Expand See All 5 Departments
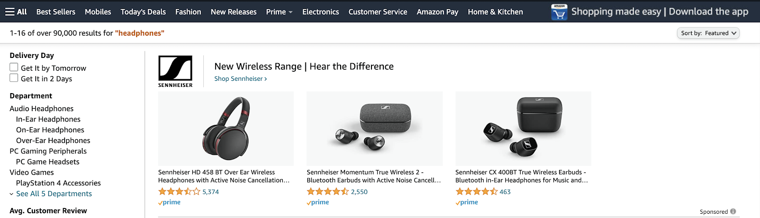This screenshot has height=218, width=760. point(54,194)
